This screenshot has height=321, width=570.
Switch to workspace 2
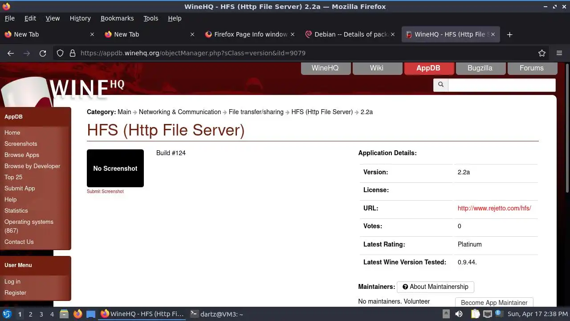click(30, 314)
